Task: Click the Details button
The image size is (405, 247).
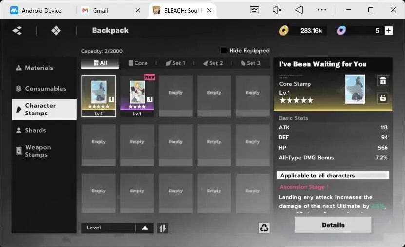Action: click(333, 225)
